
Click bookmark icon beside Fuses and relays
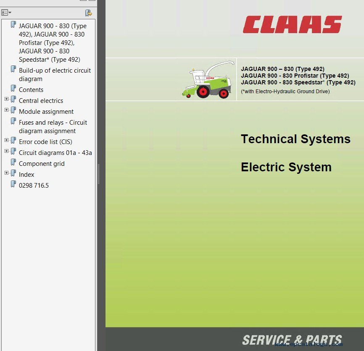(x=13, y=121)
